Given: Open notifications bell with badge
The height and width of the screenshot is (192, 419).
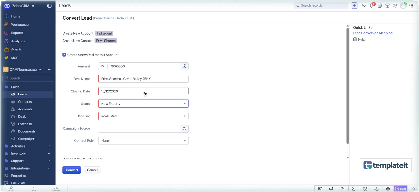Looking at the screenshot, I should (372, 5).
